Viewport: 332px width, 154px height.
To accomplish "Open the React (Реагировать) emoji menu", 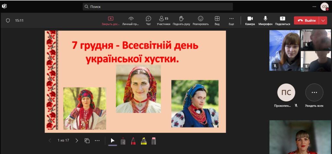I will [200, 20].
